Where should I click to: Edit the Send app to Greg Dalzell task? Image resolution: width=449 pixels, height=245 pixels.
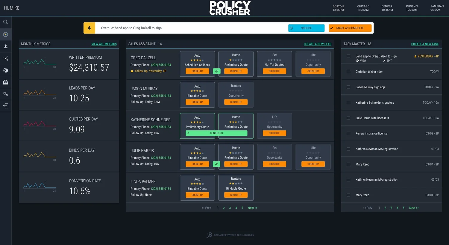[388, 61]
